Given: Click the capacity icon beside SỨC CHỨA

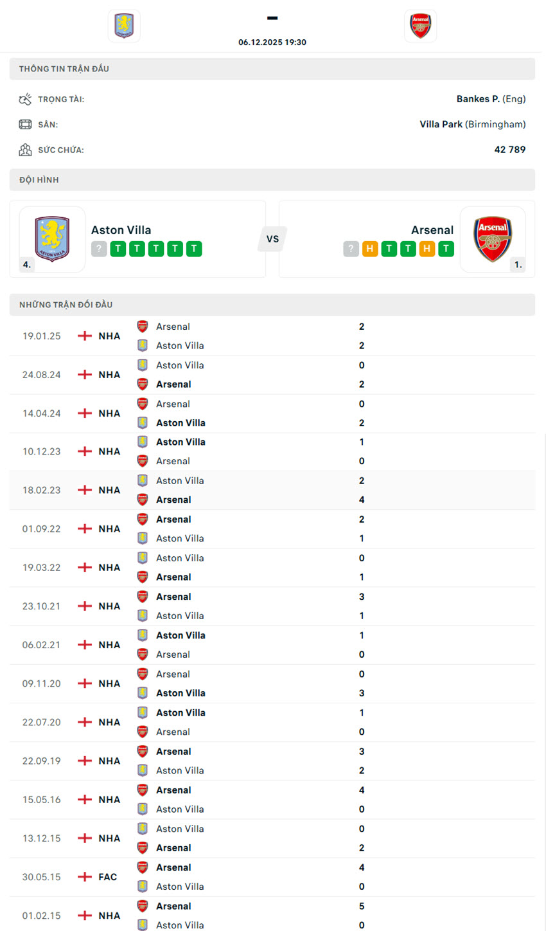Looking at the screenshot, I should click(x=25, y=149).
